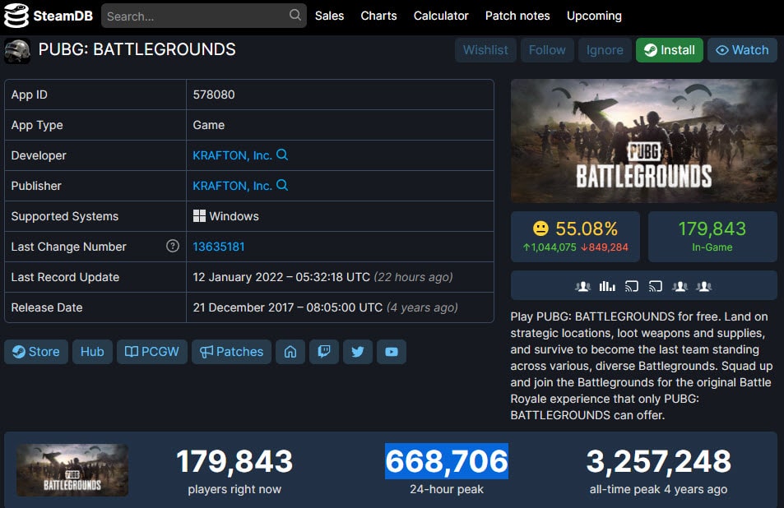
Task: Open the Charts page
Action: (378, 16)
